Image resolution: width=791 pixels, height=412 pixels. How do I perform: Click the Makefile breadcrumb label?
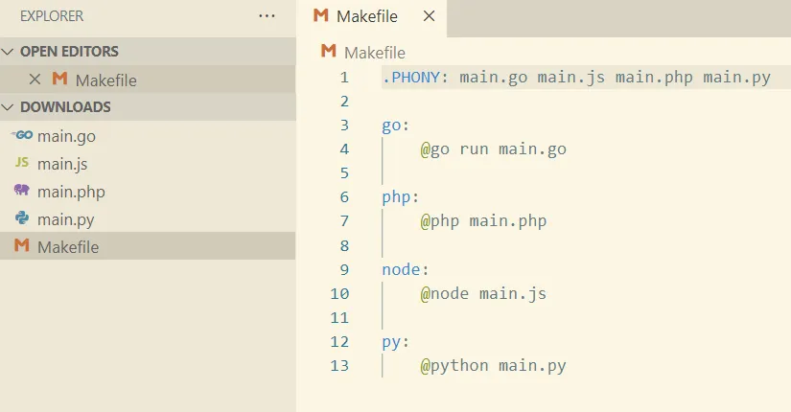tap(374, 53)
